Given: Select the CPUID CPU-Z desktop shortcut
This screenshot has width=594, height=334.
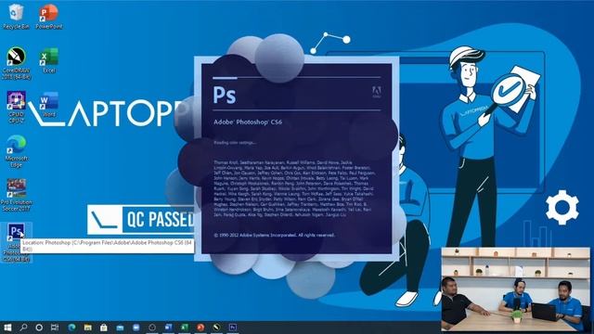Looking at the screenshot, I should pos(16,107).
